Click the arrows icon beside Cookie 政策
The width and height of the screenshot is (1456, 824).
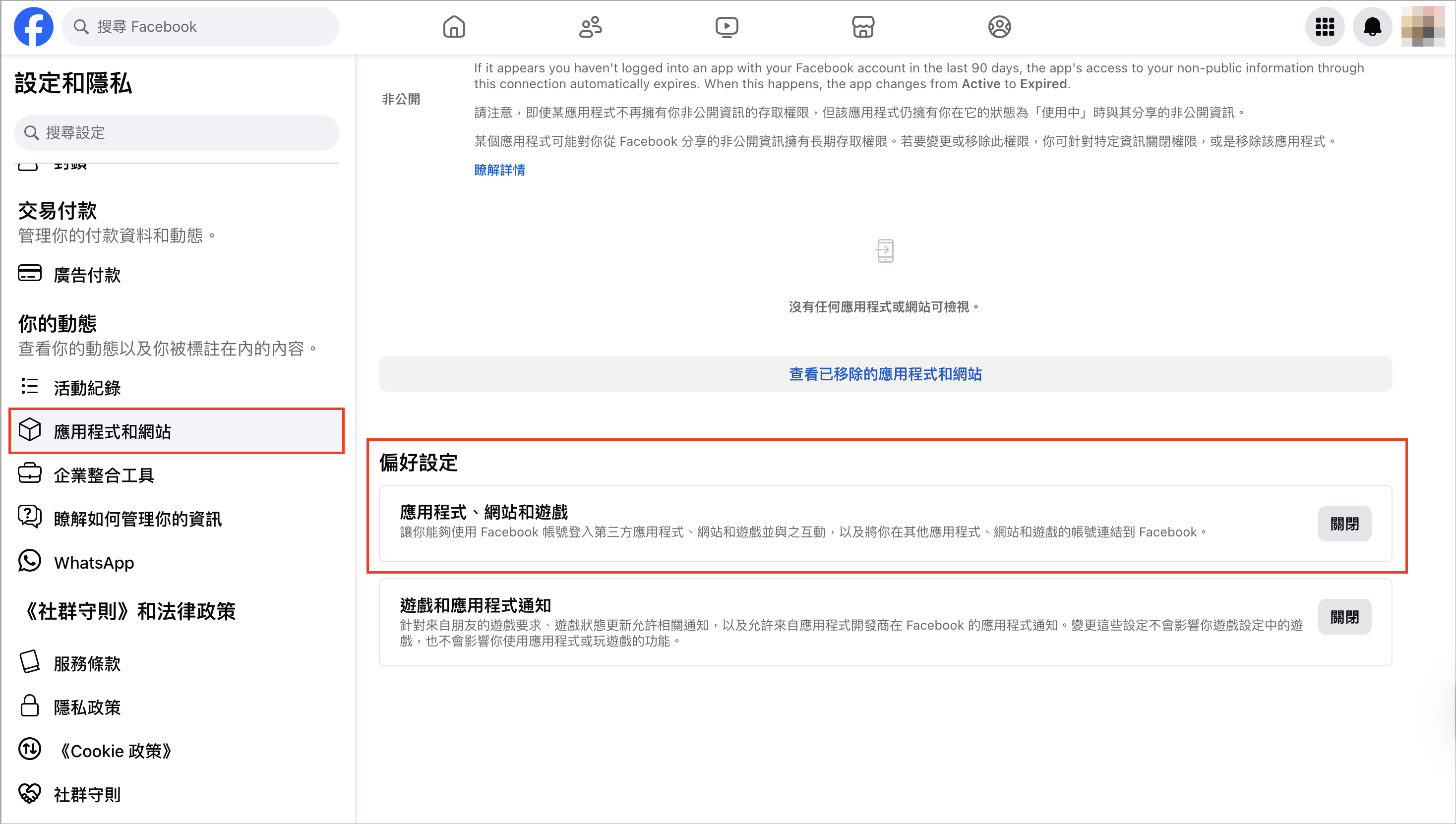click(29, 750)
